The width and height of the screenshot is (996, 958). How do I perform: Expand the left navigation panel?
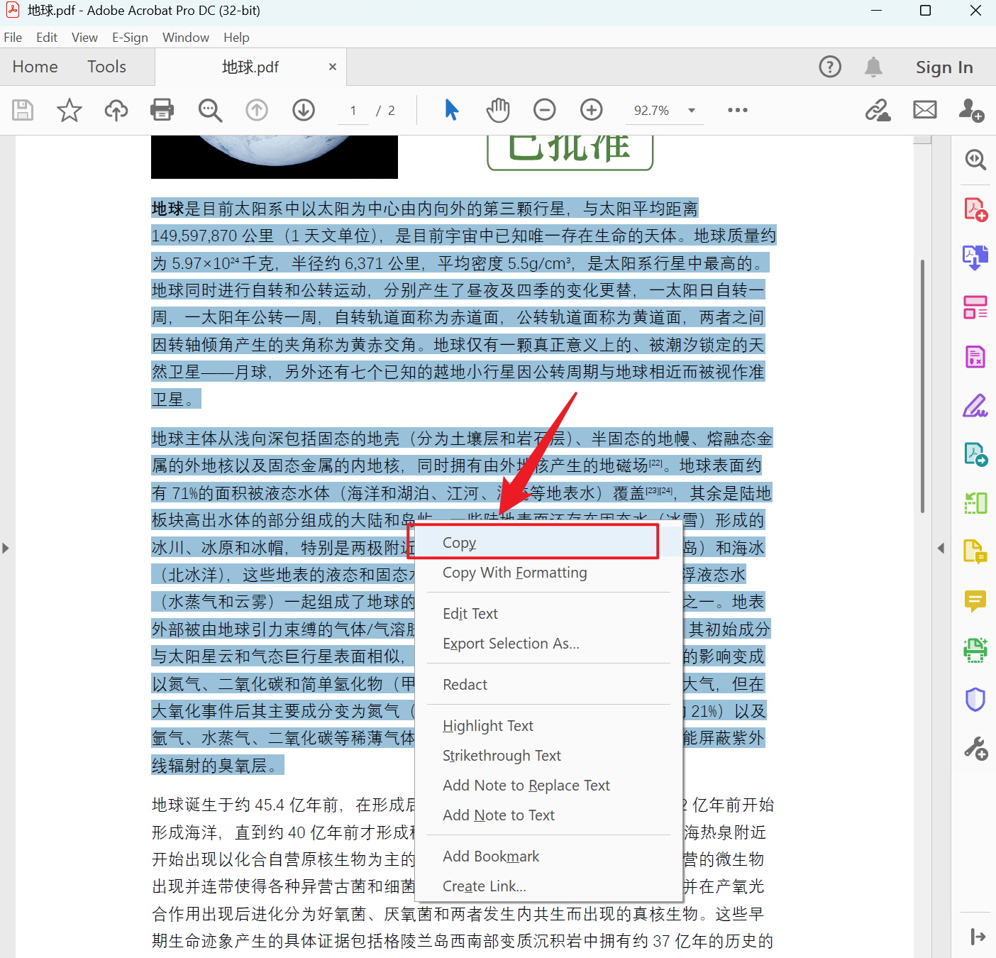click(x=6, y=548)
